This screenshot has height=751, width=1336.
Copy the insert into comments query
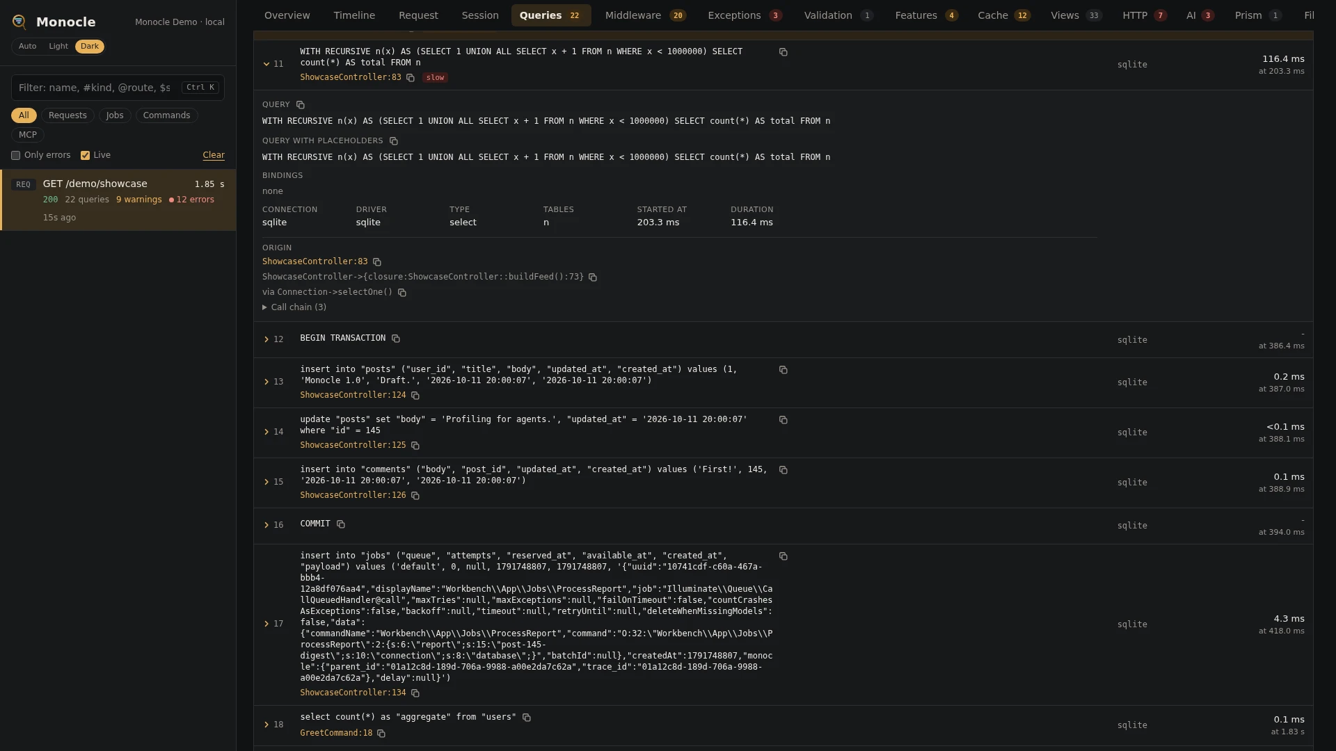pyautogui.click(x=783, y=470)
